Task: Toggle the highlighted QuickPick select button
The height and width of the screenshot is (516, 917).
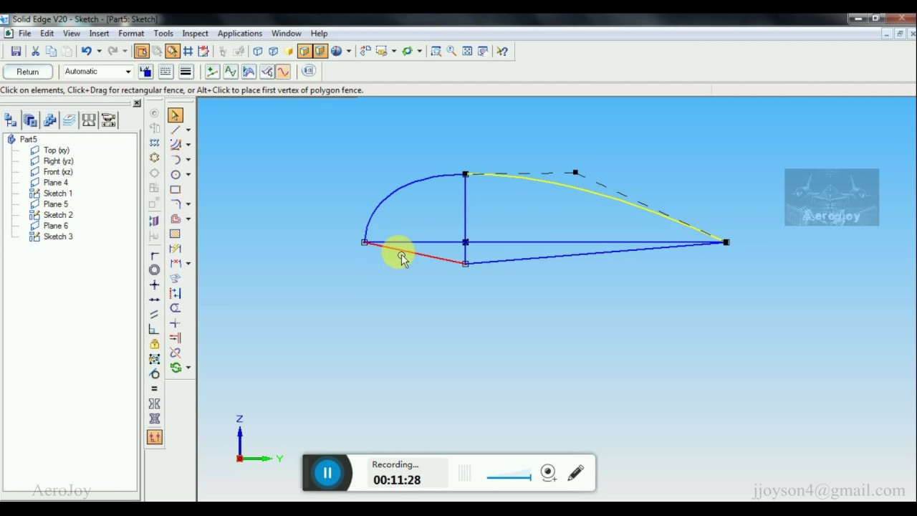Action: pyautogui.click(x=172, y=51)
